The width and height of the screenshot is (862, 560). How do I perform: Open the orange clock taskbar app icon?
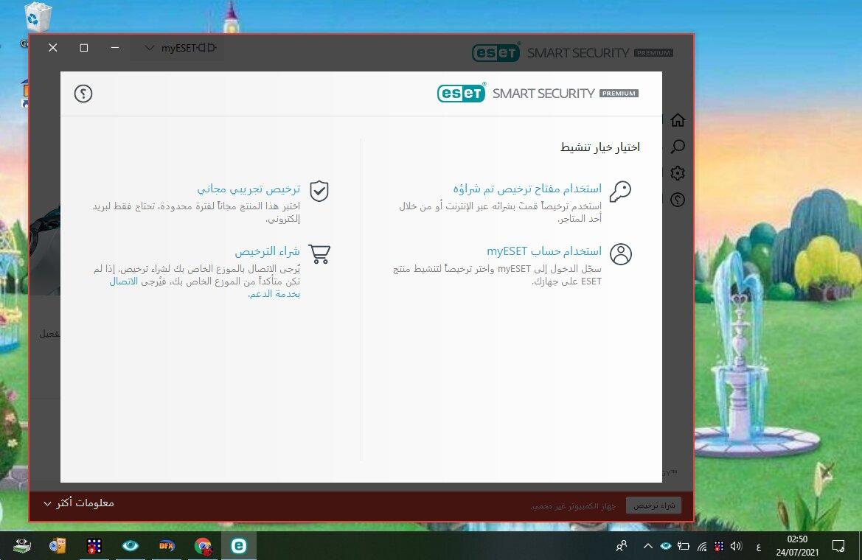coord(58,546)
